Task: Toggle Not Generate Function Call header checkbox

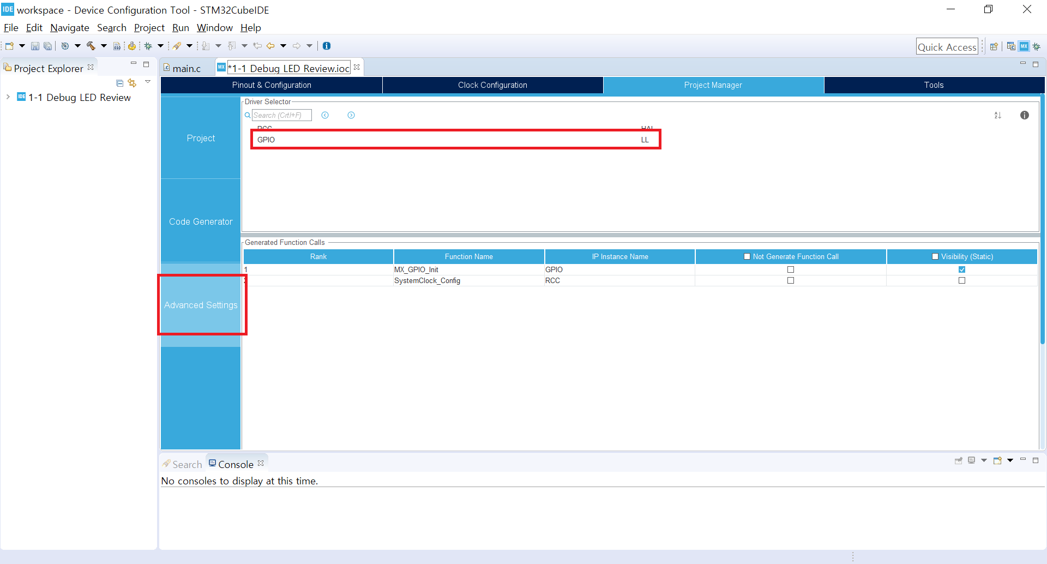Action: coord(747,256)
